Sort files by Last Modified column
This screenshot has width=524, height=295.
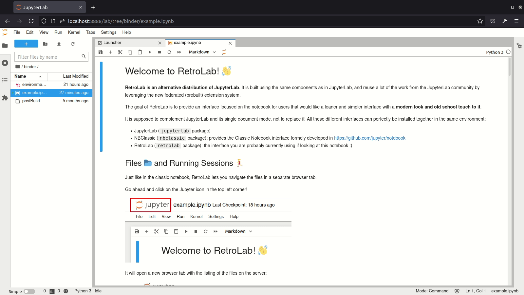tap(70, 76)
